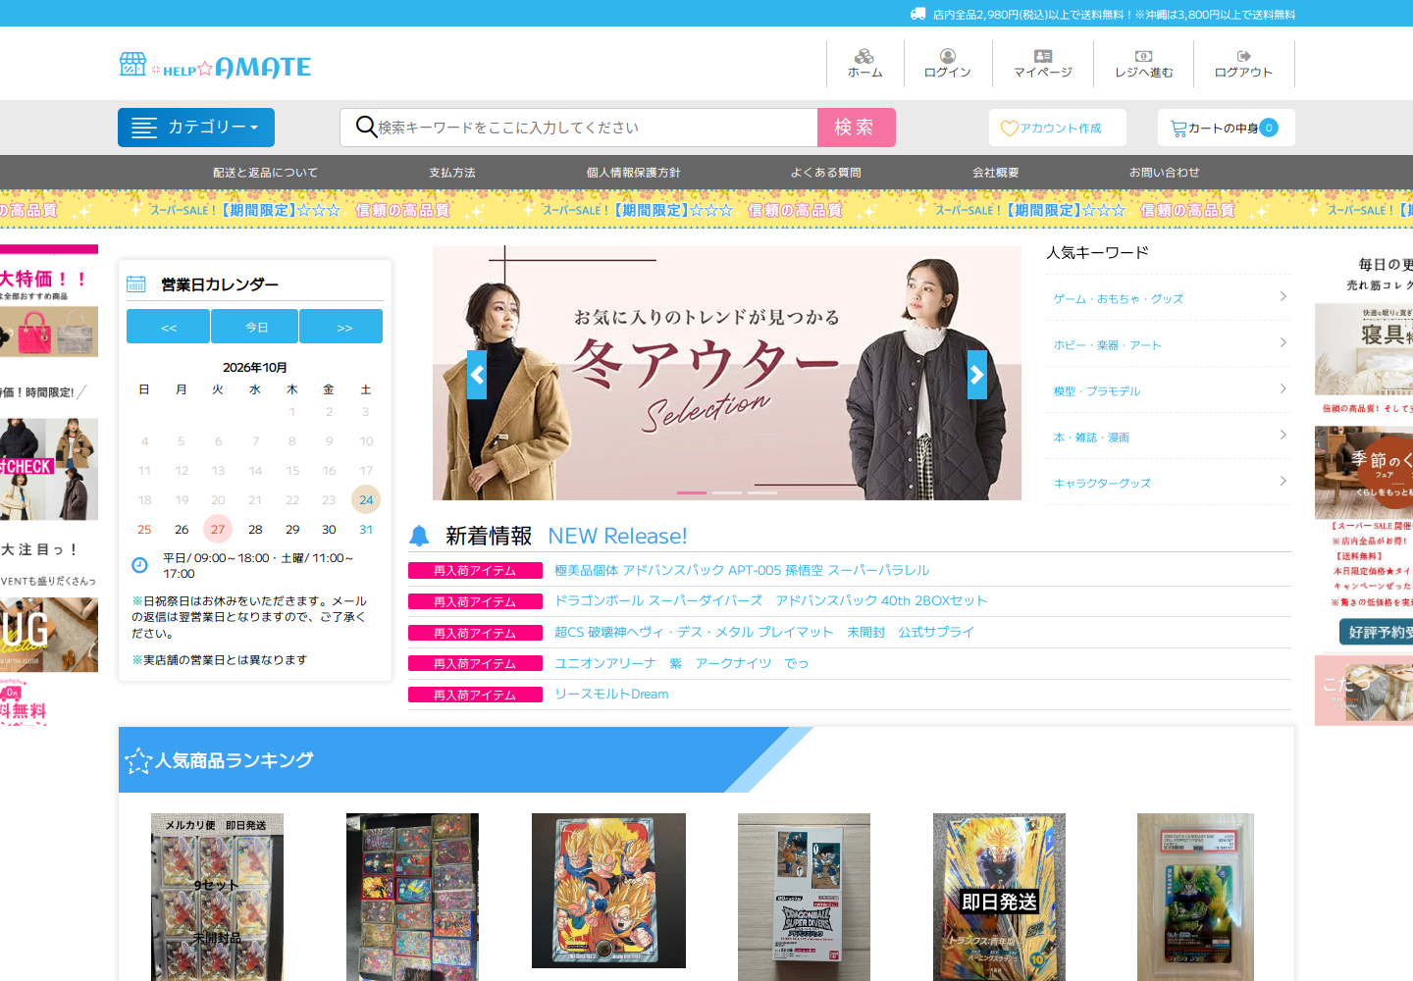Expand ゲーム・おもちゃ・グッズ keyword chevron

tap(1282, 296)
